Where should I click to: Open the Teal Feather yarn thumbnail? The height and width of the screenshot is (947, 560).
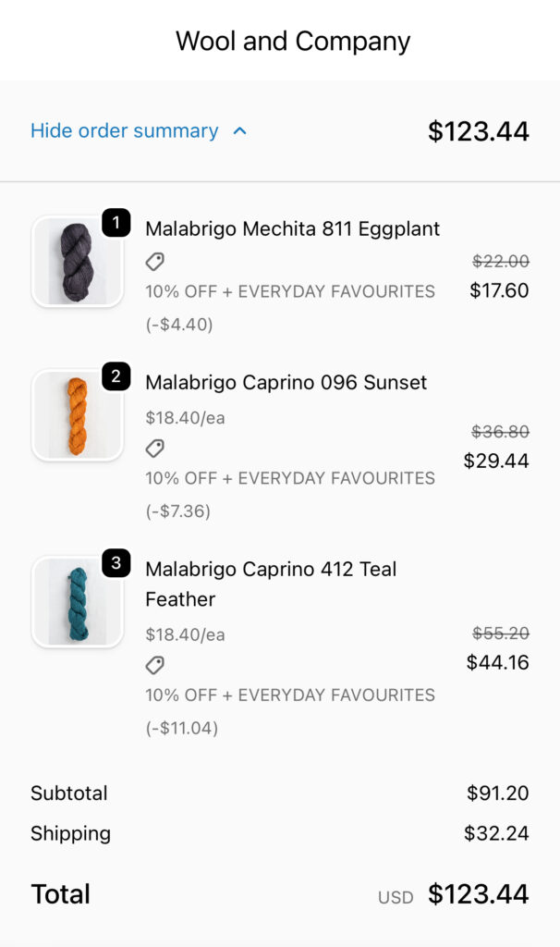click(x=78, y=602)
